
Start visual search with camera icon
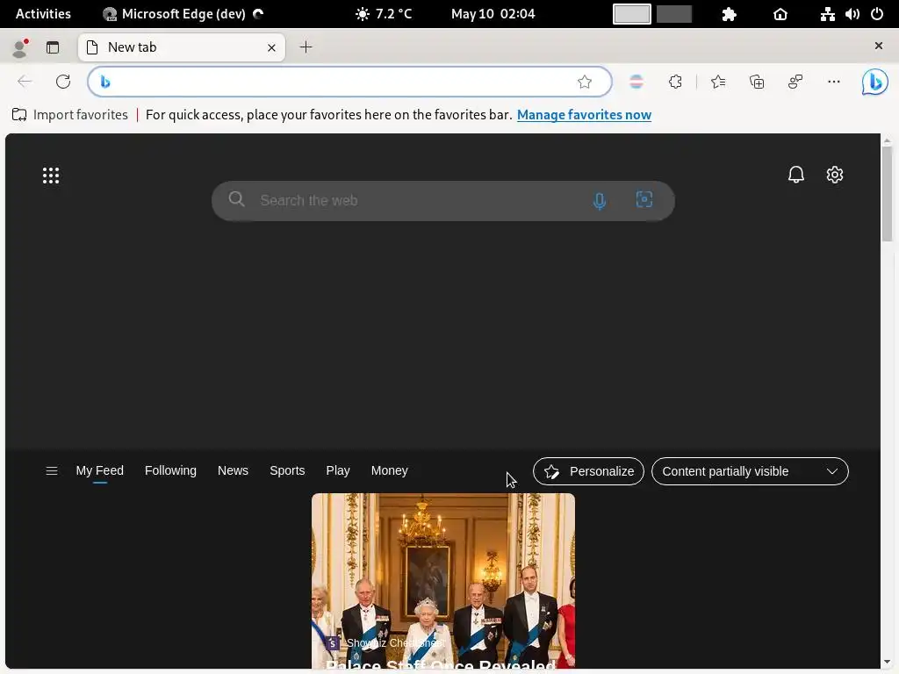[644, 199]
